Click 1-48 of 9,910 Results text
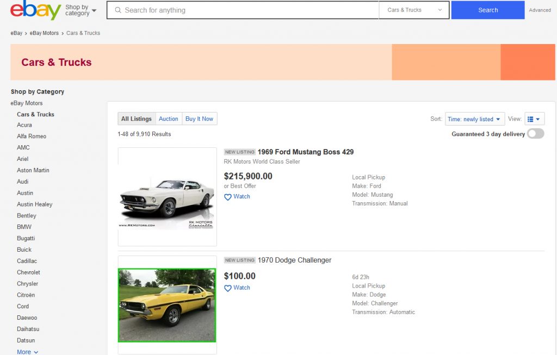This screenshot has height=355, width=557. [144, 134]
